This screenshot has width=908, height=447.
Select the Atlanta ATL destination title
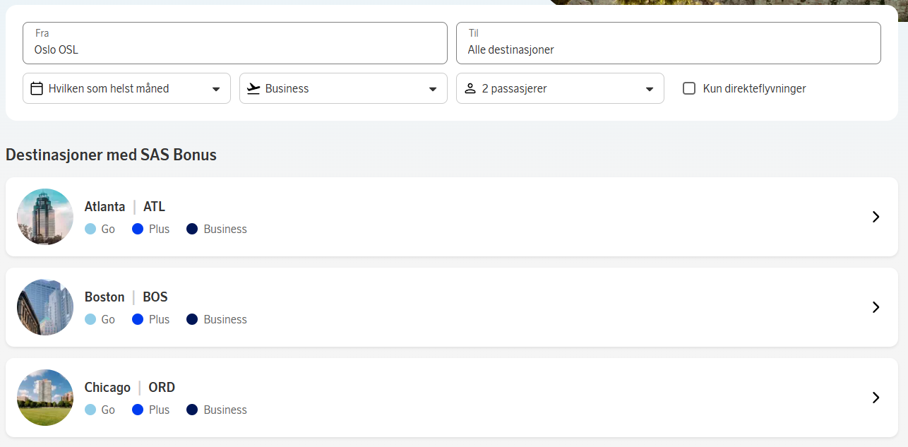click(x=125, y=207)
